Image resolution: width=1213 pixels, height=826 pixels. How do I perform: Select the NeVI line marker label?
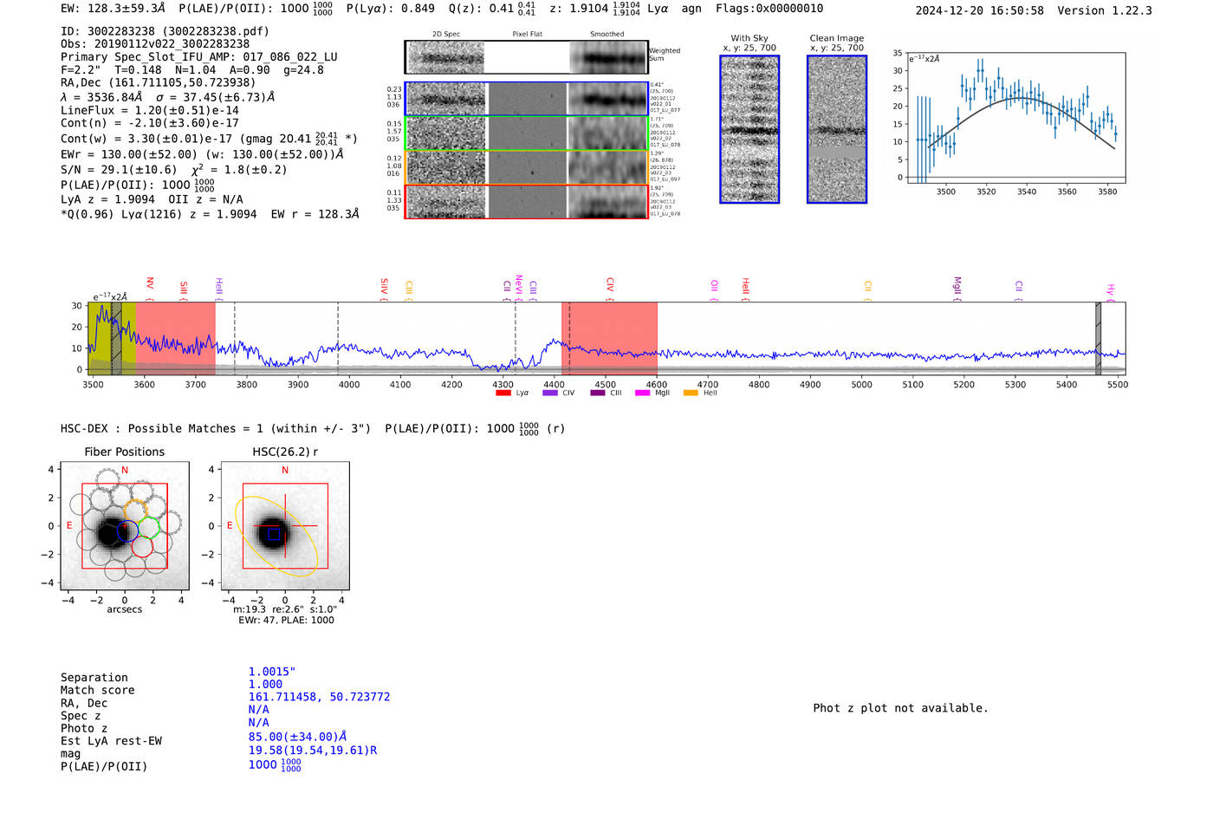tap(518, 285)
